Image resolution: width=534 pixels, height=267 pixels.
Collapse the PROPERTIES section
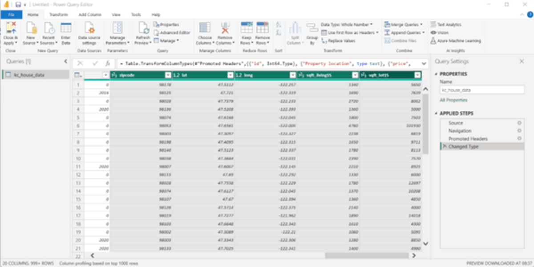[435, 74]
